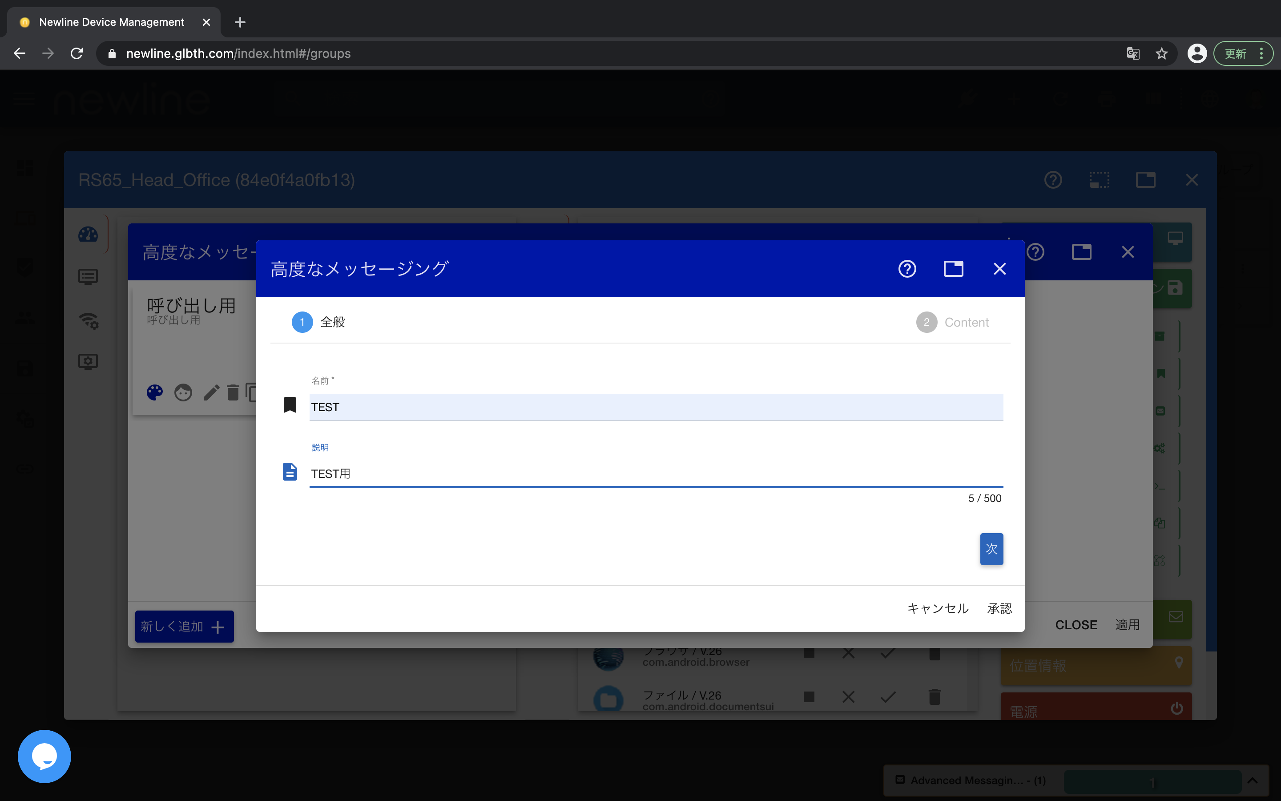The height and width of the screenshot is (801, 1281).
Task: Click the 位置情報 location panel
Action: [1096, 665]
